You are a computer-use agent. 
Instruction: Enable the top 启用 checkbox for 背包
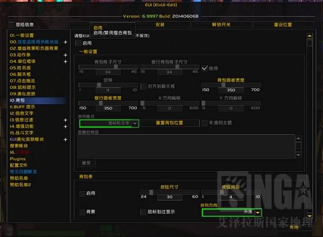click(78, 43)
